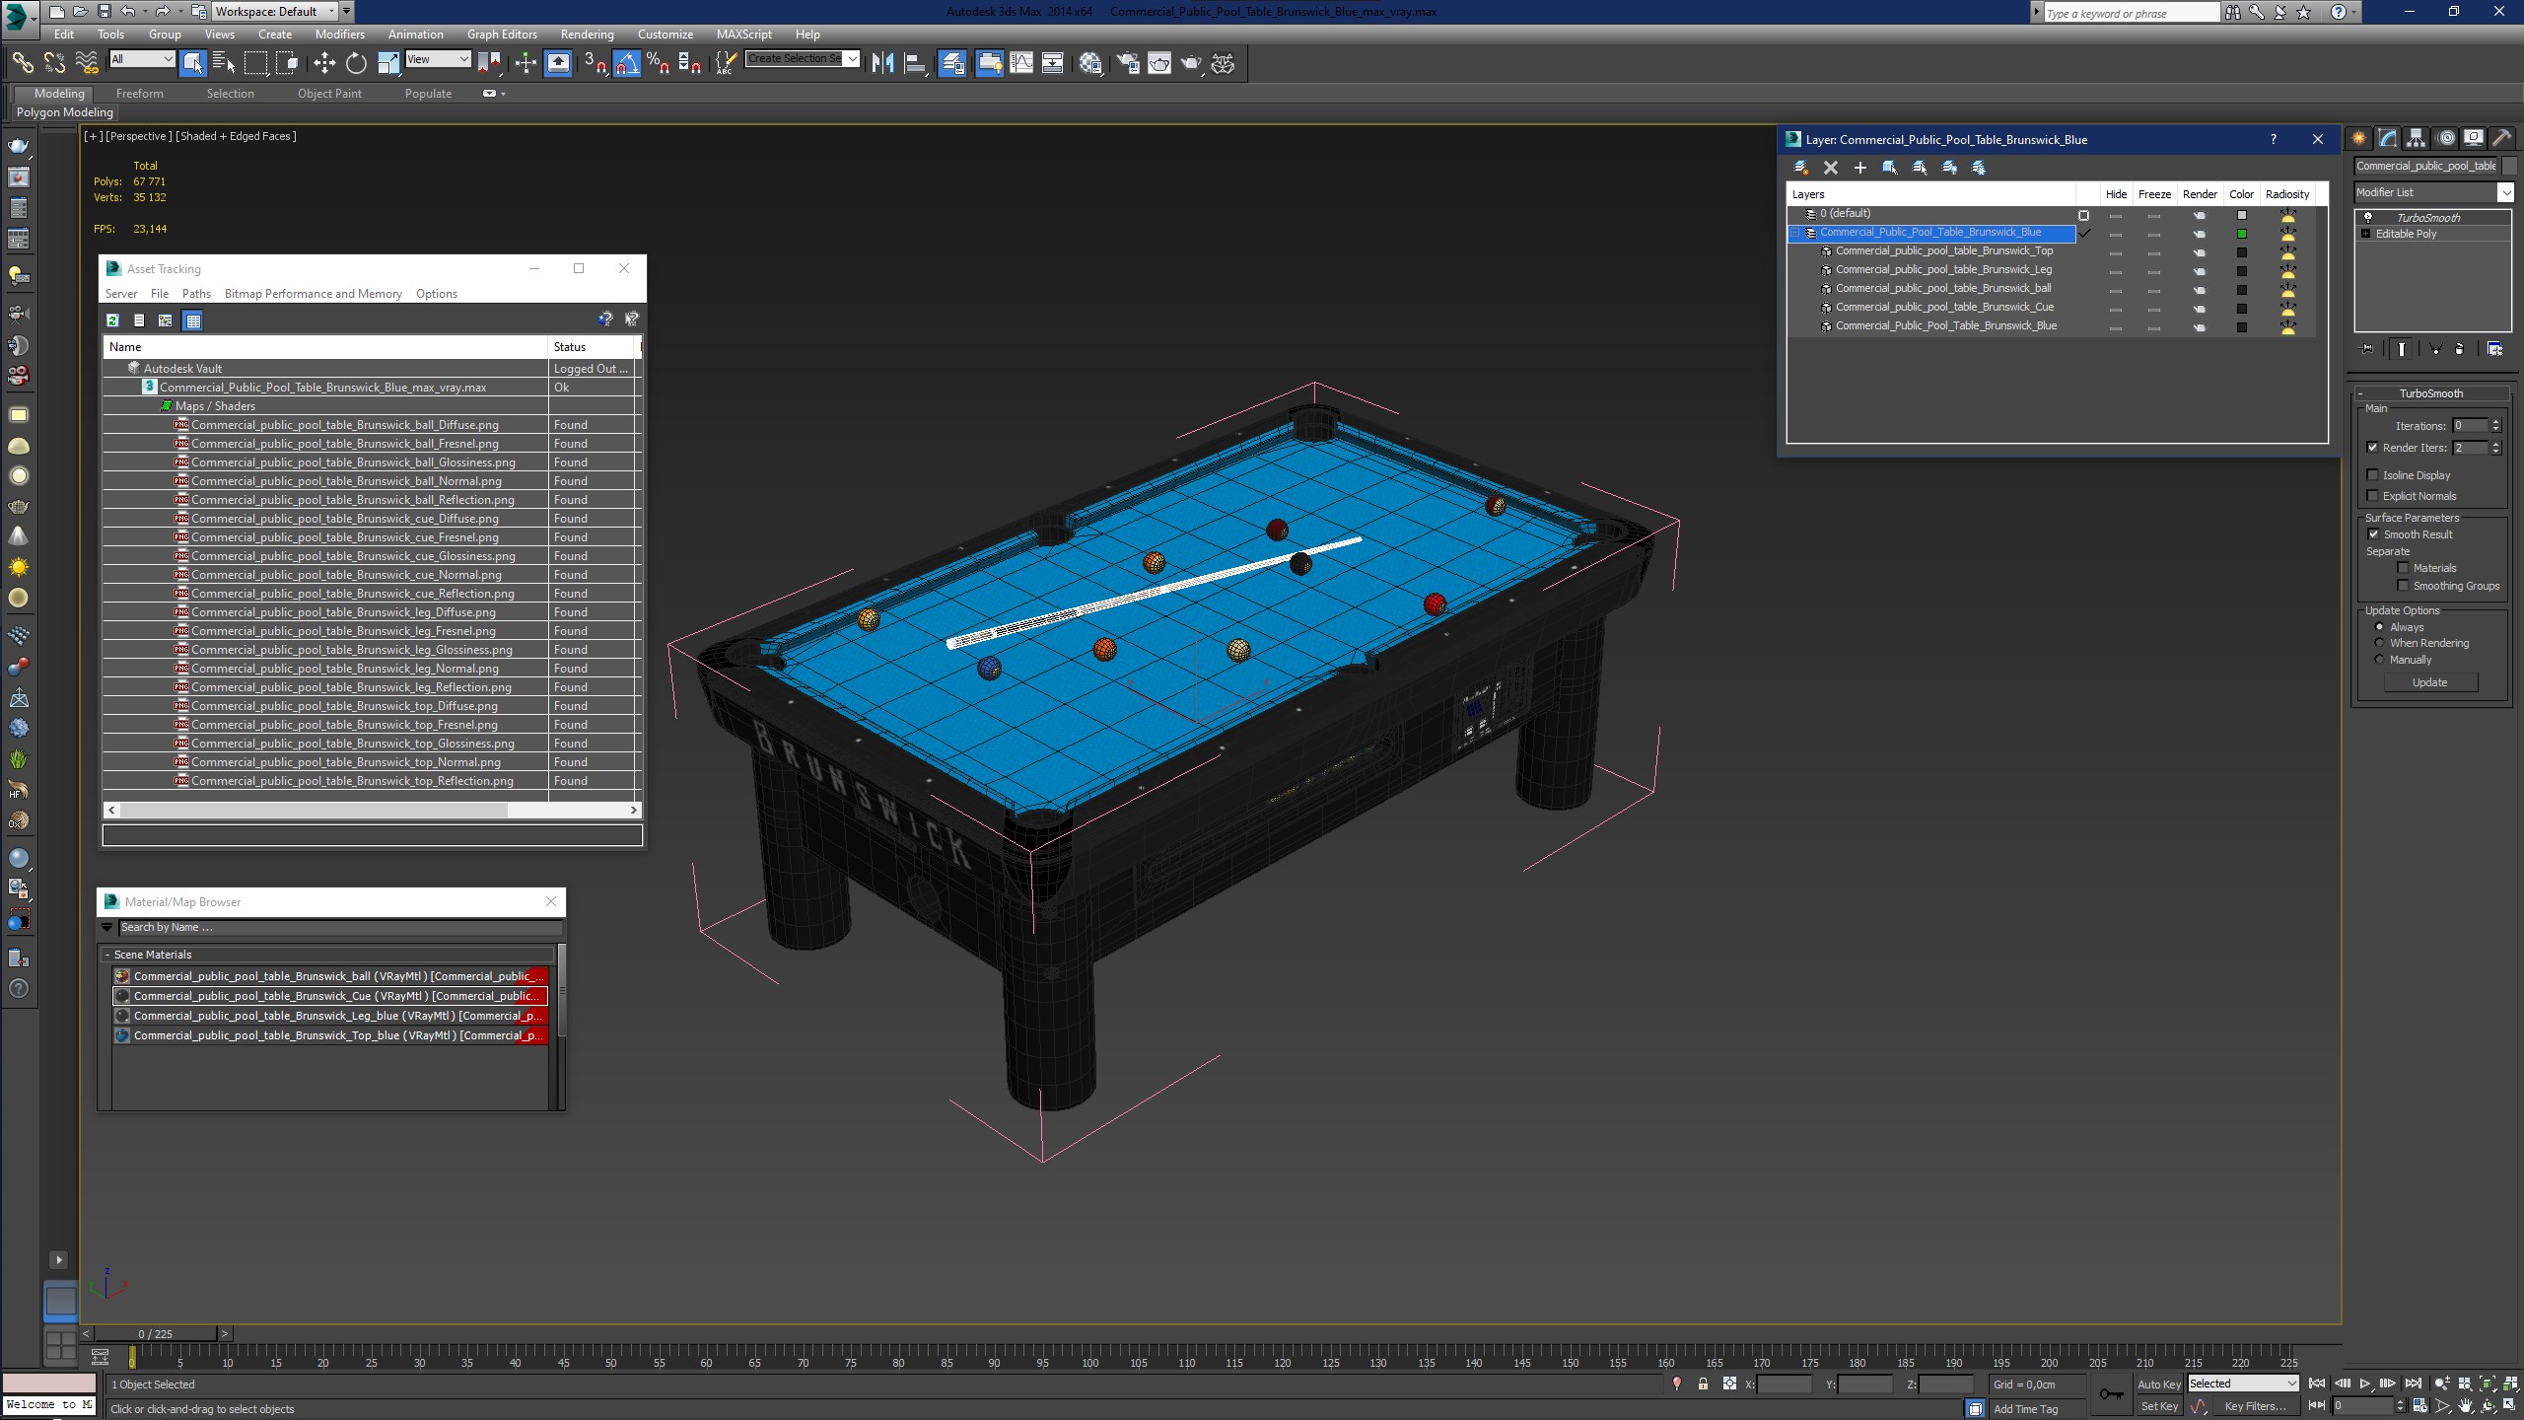Viewport: 2524px width, 1420px height.
Task: Collapse the Scene Materials group
Action: pyautogui.click(x=107, y=955)
